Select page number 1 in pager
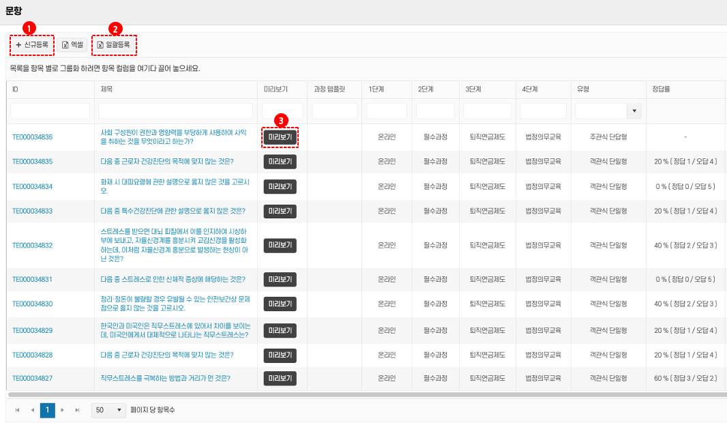 click(48, 410)
